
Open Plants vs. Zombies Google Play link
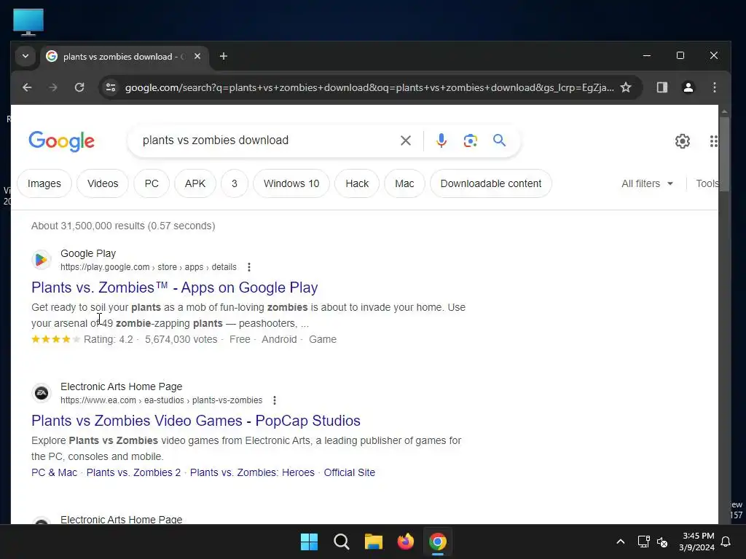(175, 288)
